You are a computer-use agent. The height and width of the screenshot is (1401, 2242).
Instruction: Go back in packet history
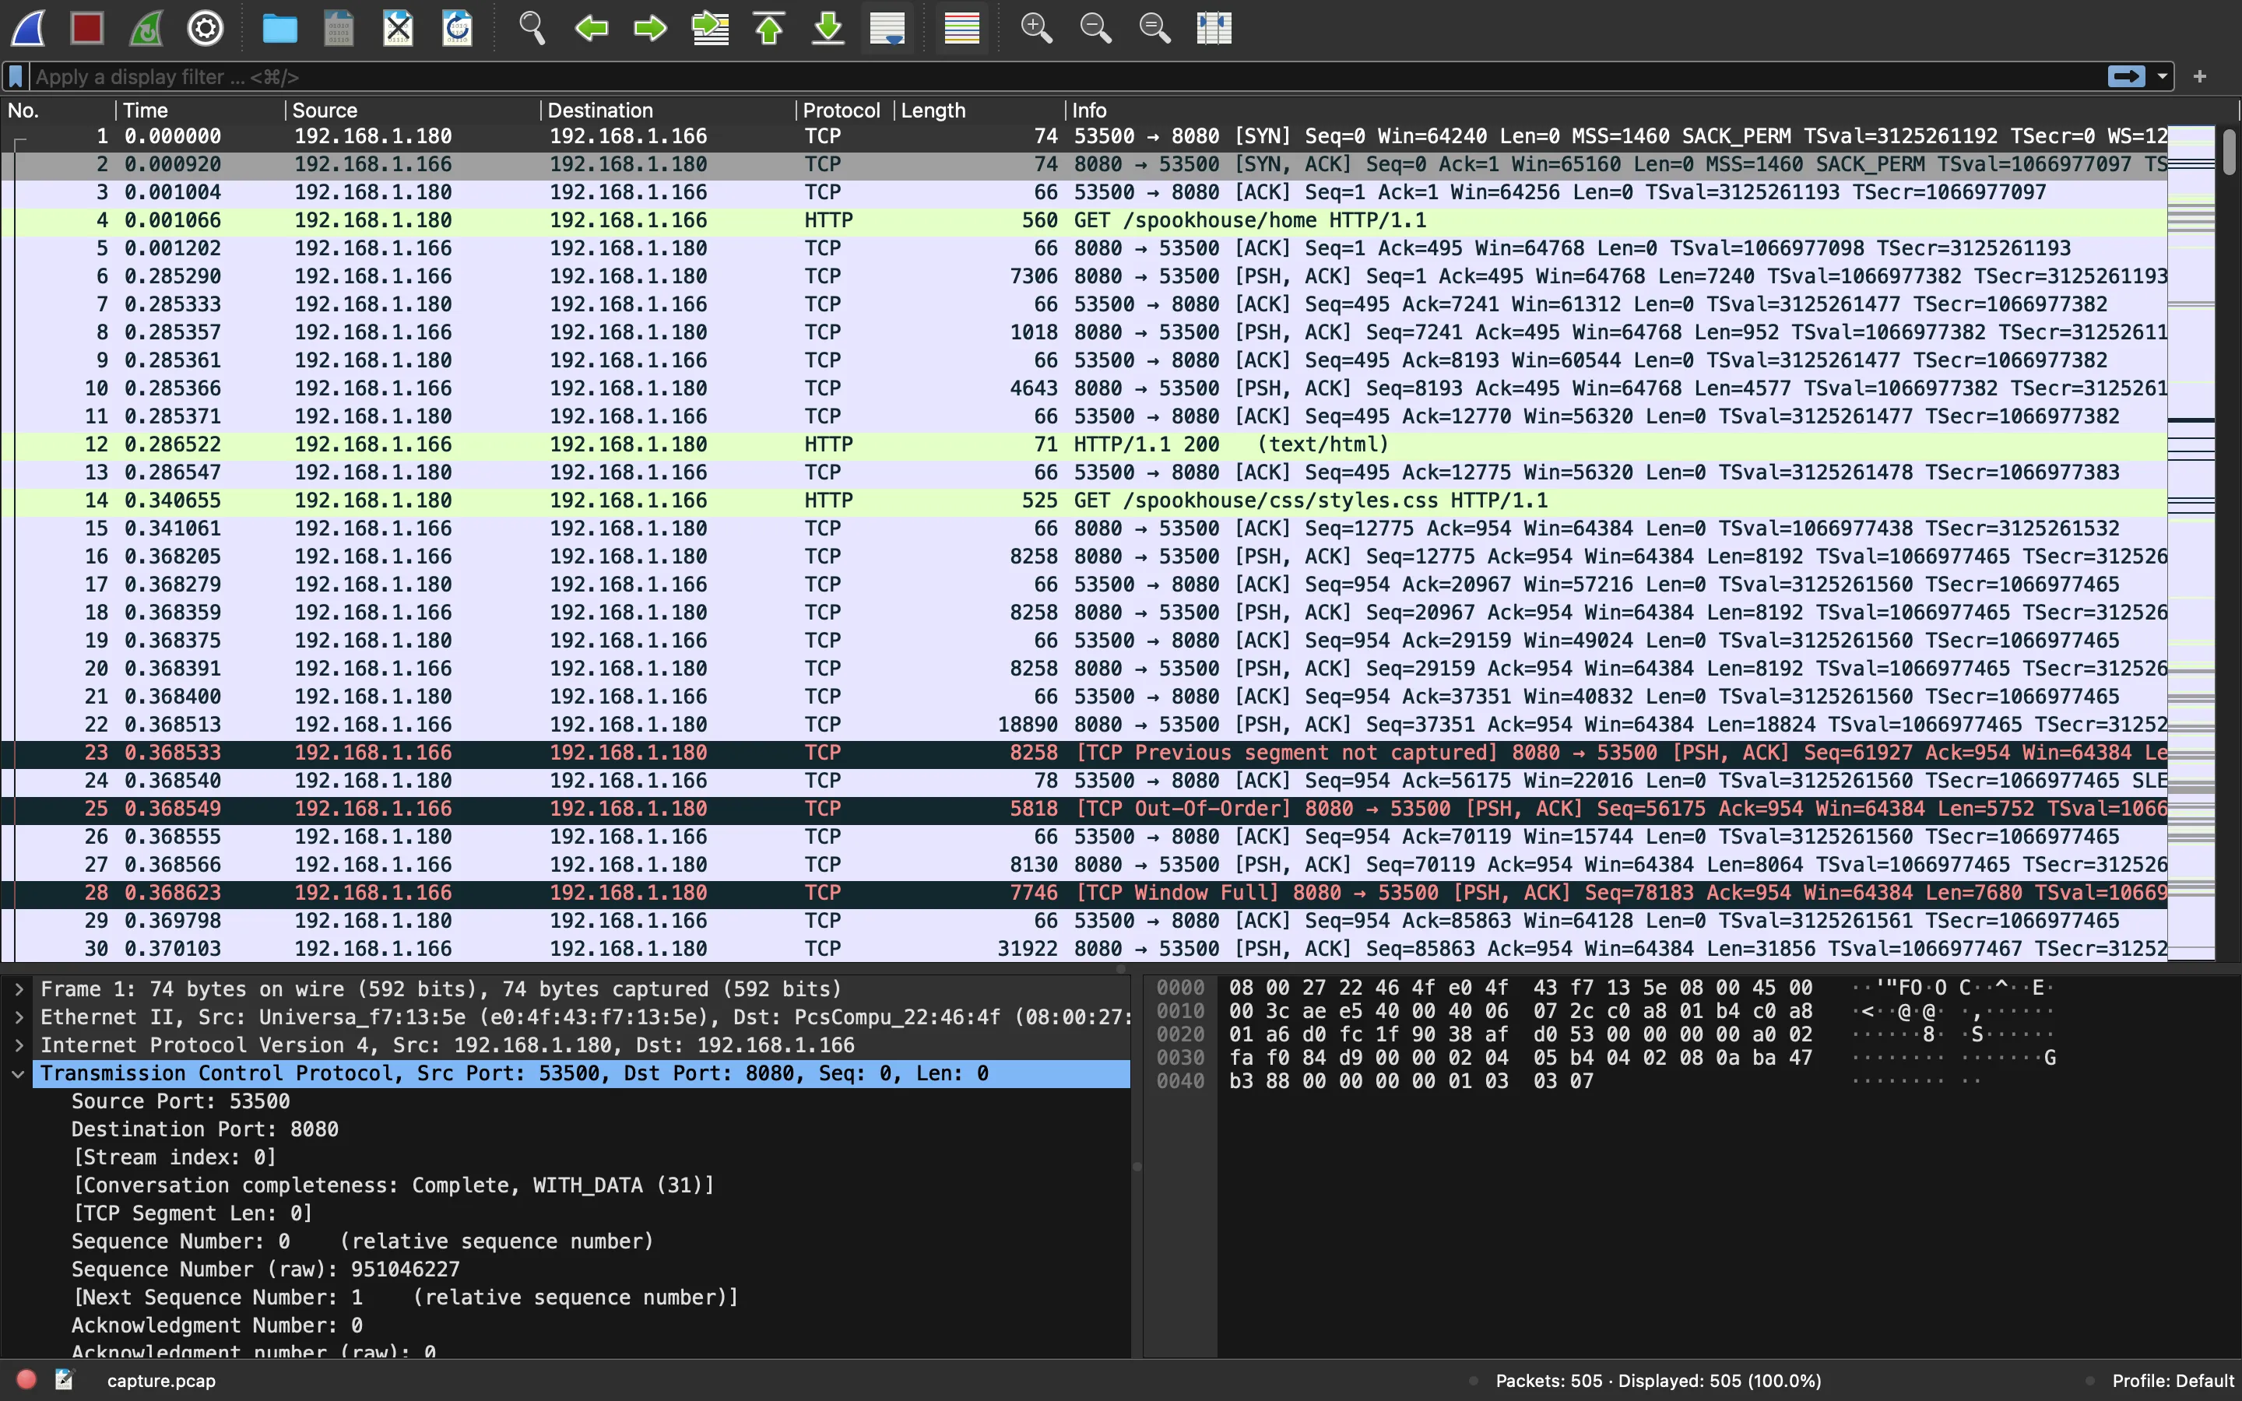pyautogui.click(x=591, y=29)
